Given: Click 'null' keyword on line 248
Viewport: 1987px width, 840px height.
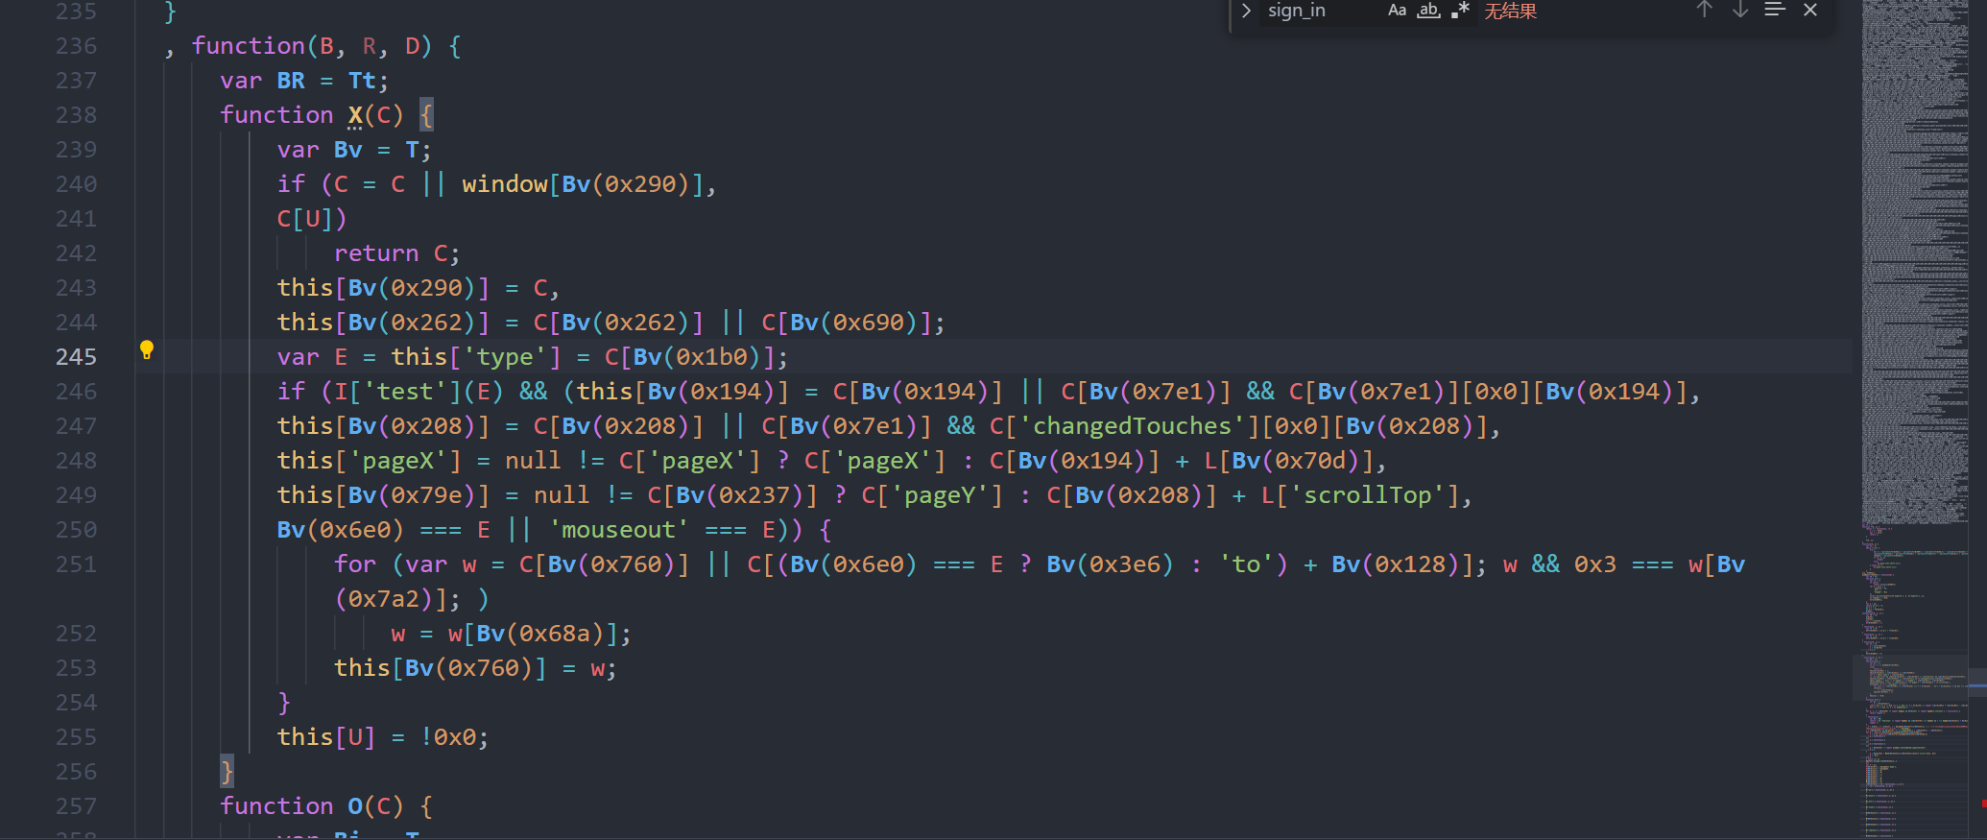Looking at the screenshot, I should (x=533, y=461).
